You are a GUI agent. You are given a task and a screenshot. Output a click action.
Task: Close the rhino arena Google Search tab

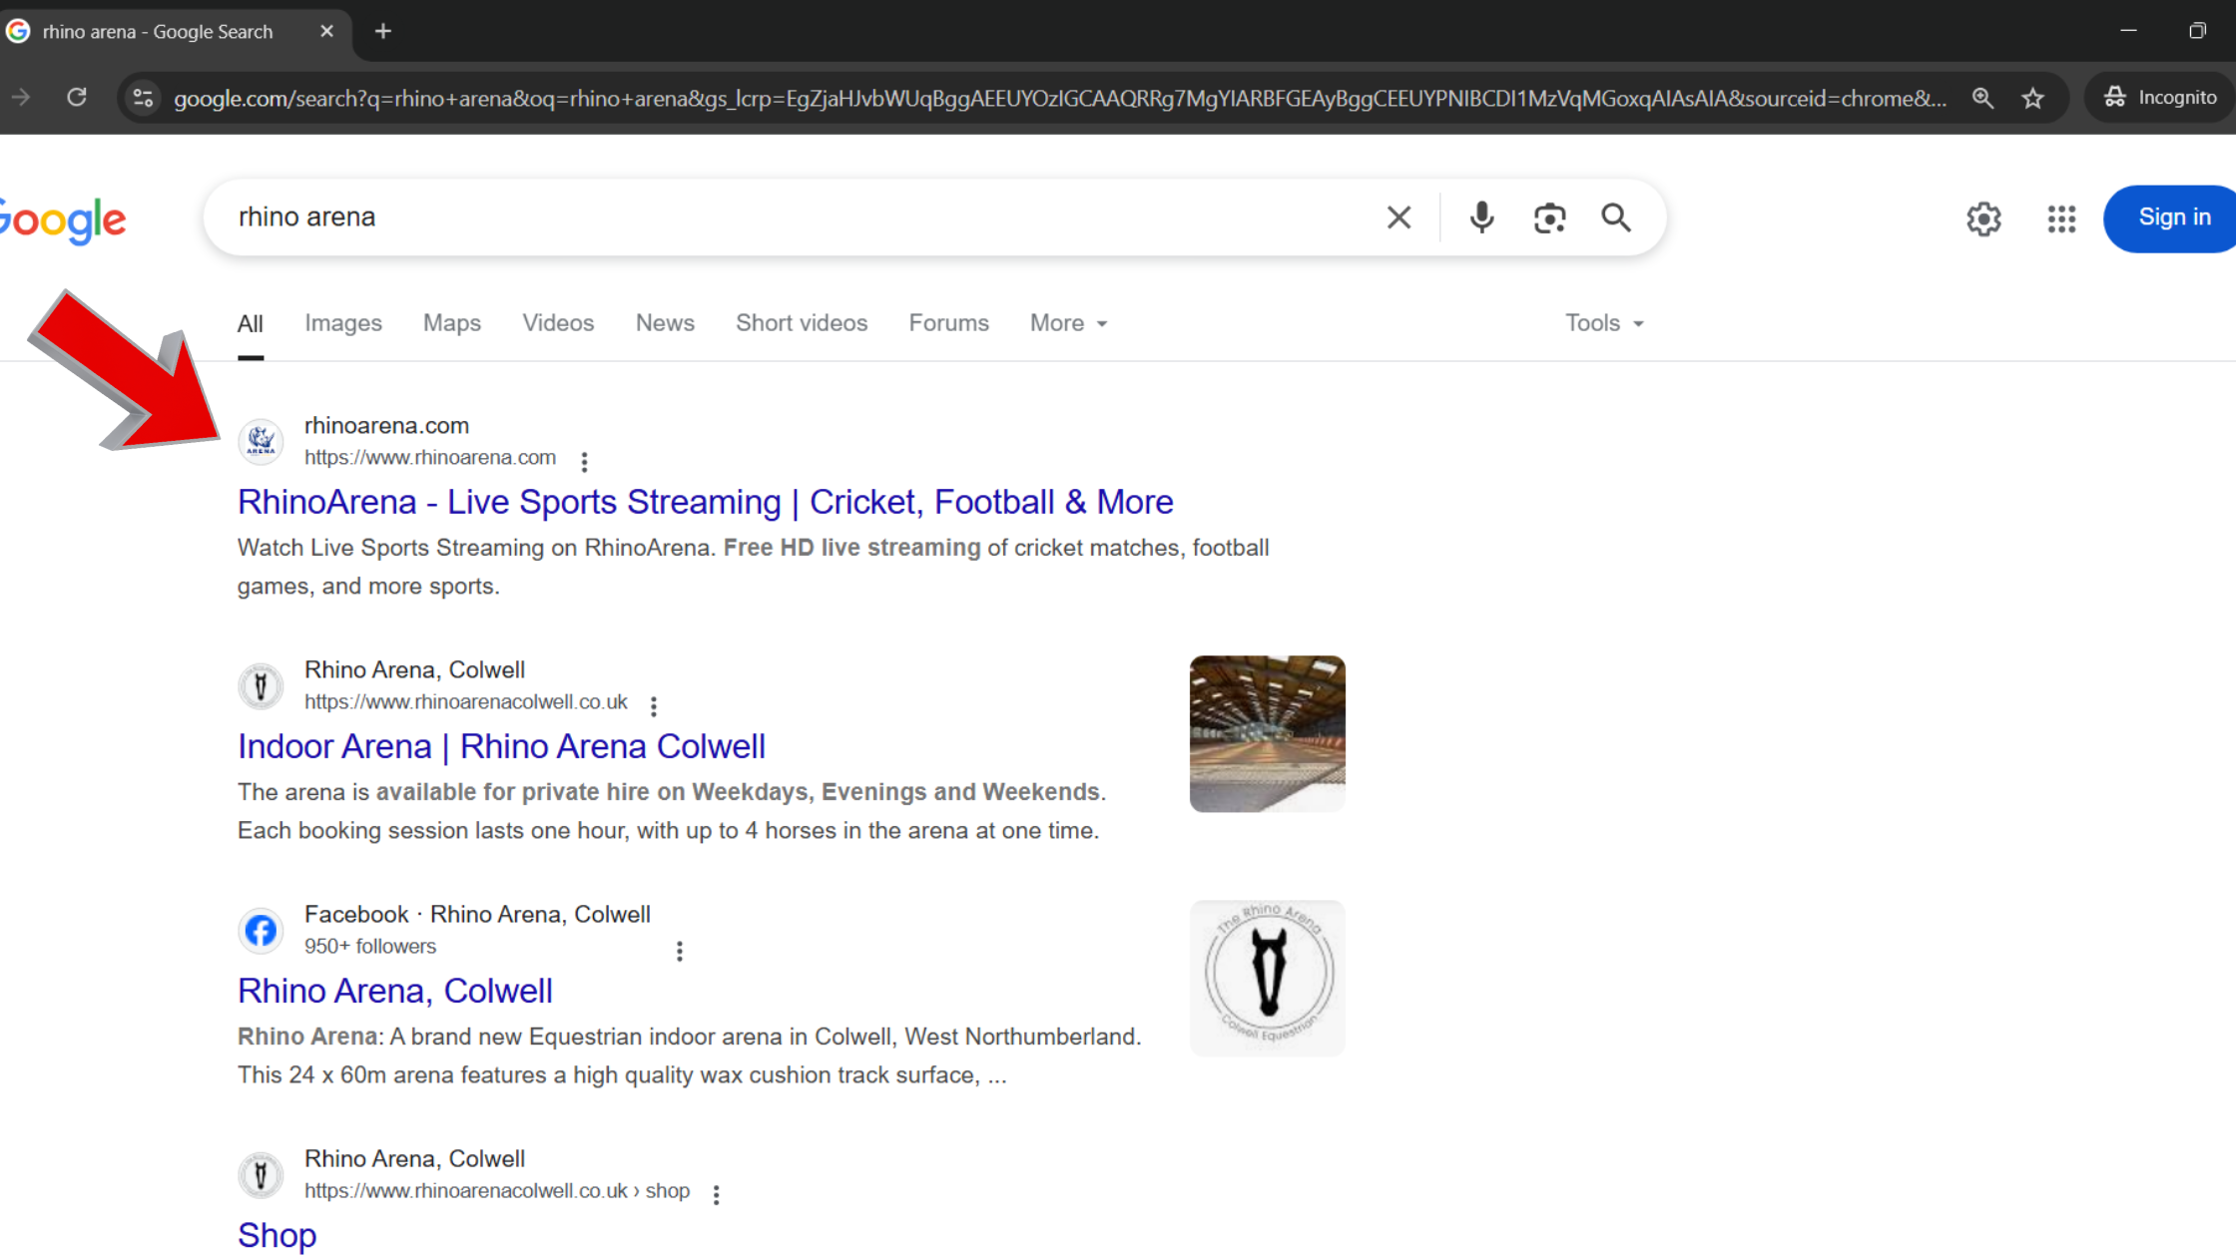coord(326,31)
